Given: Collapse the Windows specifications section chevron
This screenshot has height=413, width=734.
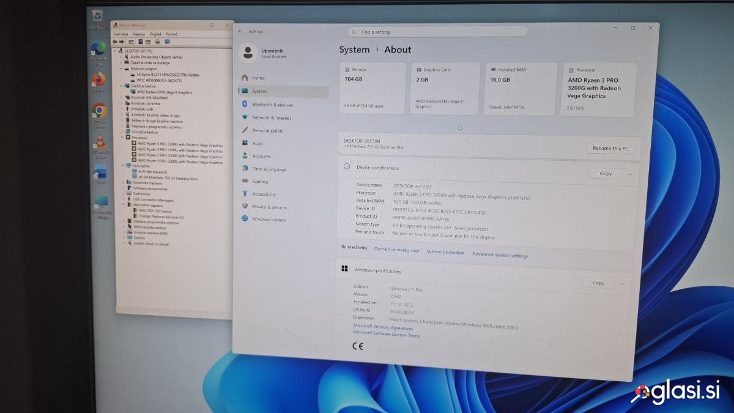Looking at the screenshot, I should point(621,284).
